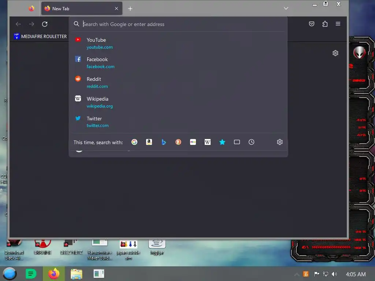The height and width of the screenshot is (281, 375).
Task: Click the orange tray application icon
Action: coord(306,274)
